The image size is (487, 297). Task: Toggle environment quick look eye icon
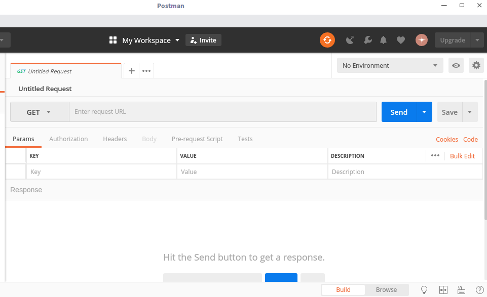tap(456, 65)
